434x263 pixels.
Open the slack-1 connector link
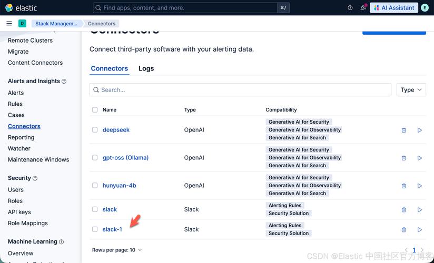point(112,229)
